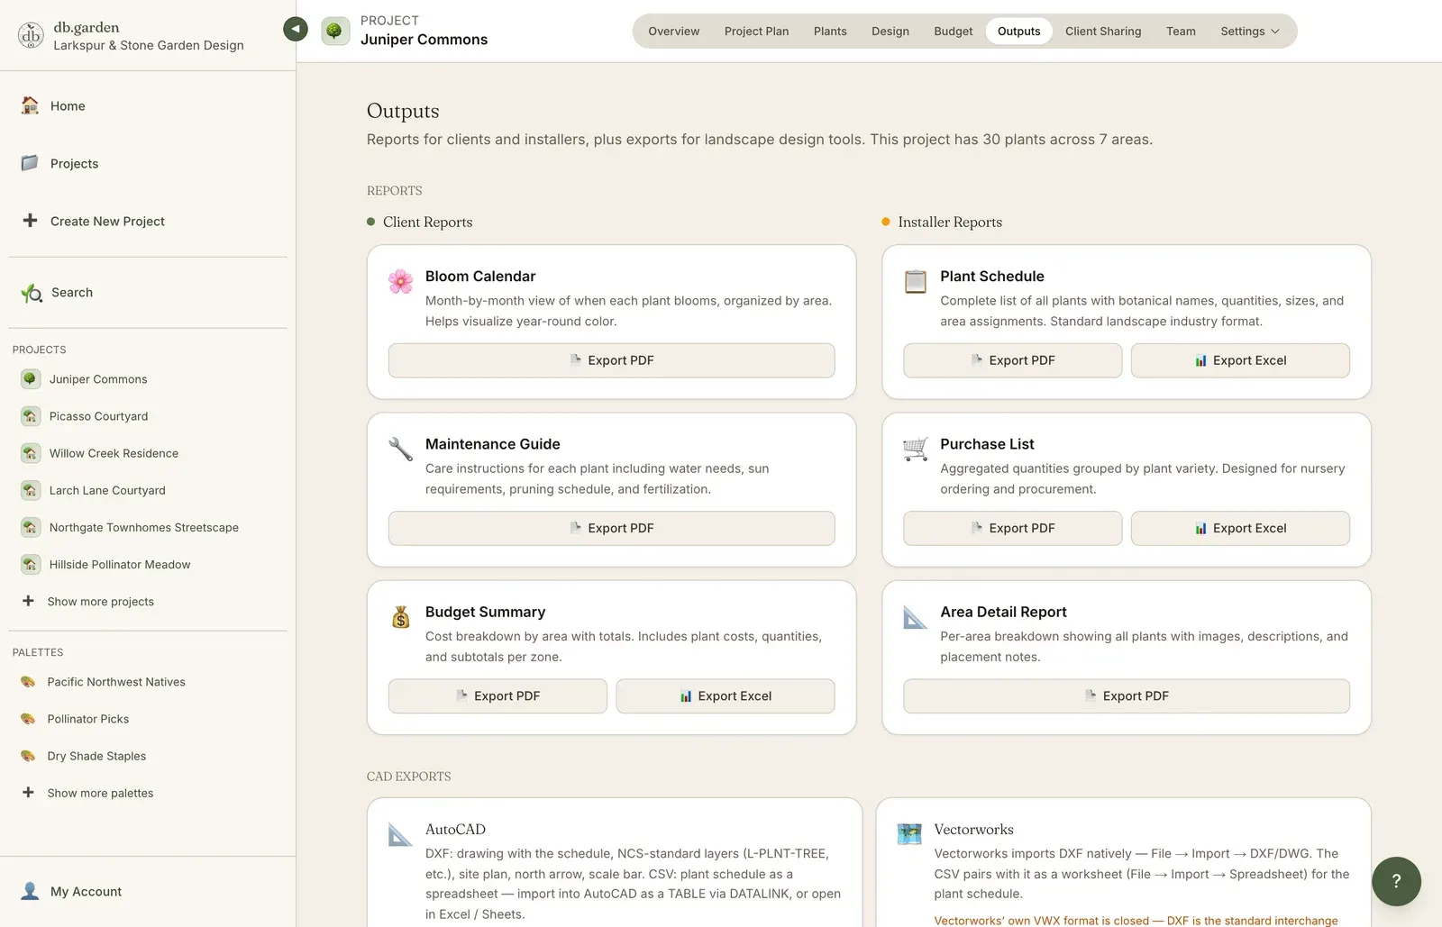Click the Maintenance Guide wrench icon
The height and width of the screenshot is (927, 1442).
400,449
